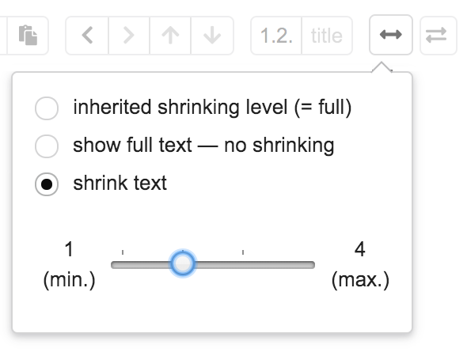The height and width of the screenshot is (356, 467).
Task: Click the down arrow move button
Action: pyautogui.click(x=212, y=36)
